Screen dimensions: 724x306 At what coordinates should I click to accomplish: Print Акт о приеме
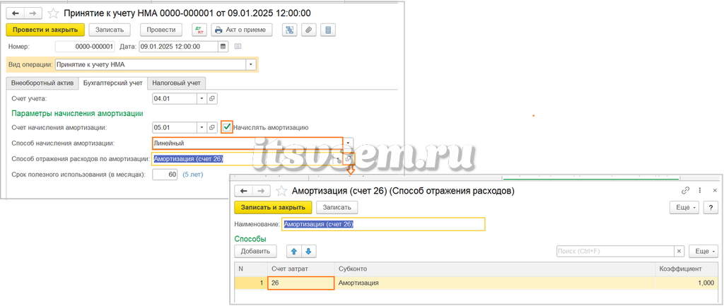[x=242, y=30]
